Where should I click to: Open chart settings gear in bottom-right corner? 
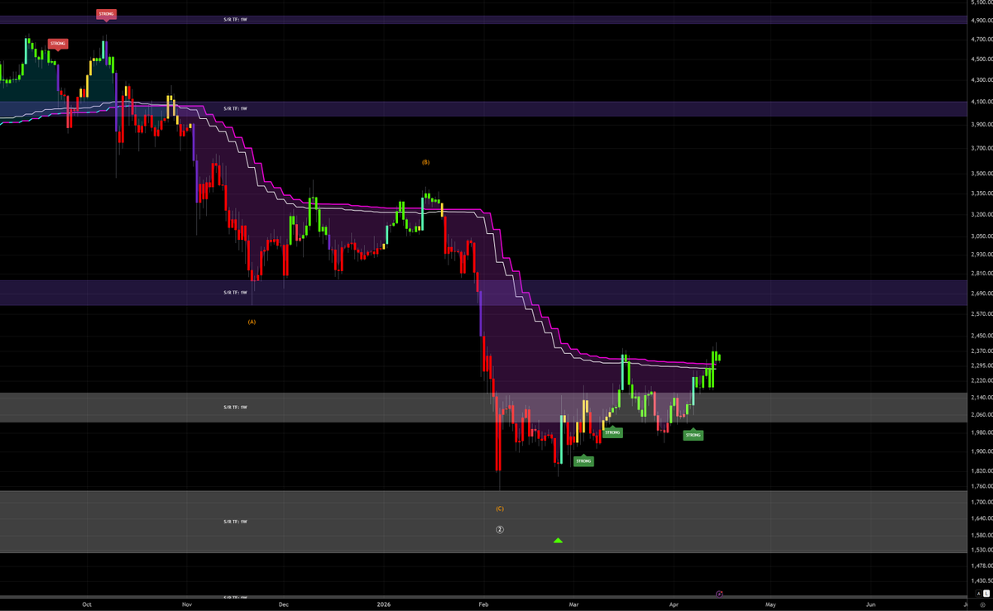(x=981, y=605)
